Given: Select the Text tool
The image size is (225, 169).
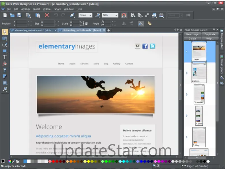Looking at the screenshot, I should (5, 57).
